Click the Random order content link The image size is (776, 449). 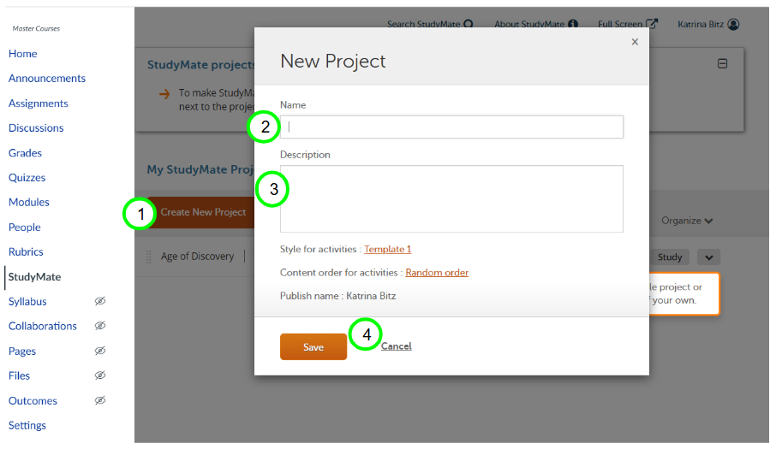pos(437,273)
